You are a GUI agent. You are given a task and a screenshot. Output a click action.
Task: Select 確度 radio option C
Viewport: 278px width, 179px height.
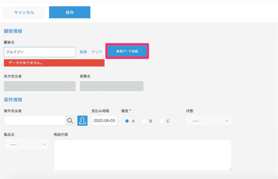(162, 121)
